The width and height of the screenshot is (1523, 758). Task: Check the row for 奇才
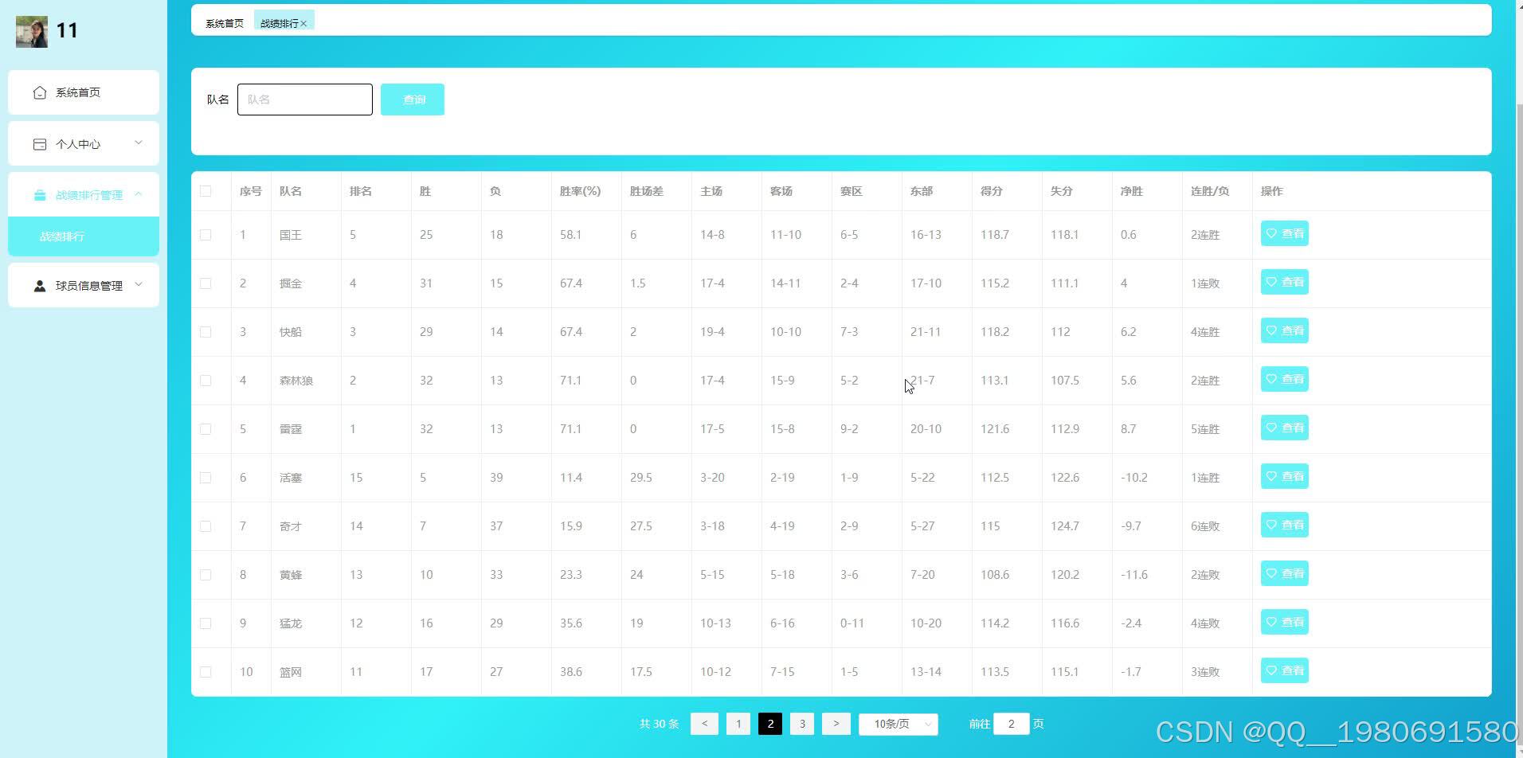[206, 526]
